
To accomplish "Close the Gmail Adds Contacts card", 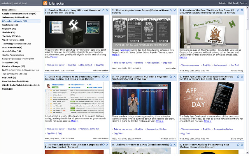I will (107, 76).
